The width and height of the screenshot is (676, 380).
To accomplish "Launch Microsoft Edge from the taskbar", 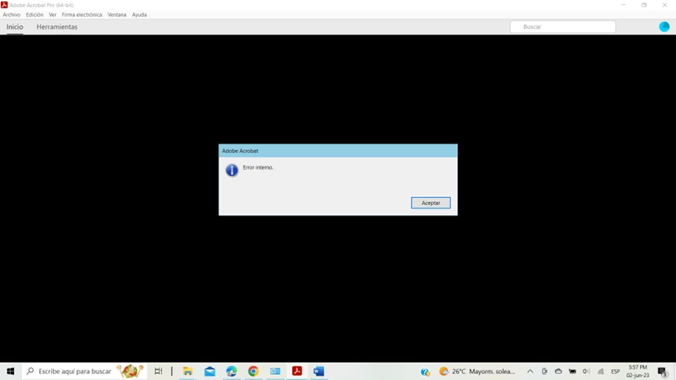I will click(x=231, y=371).
